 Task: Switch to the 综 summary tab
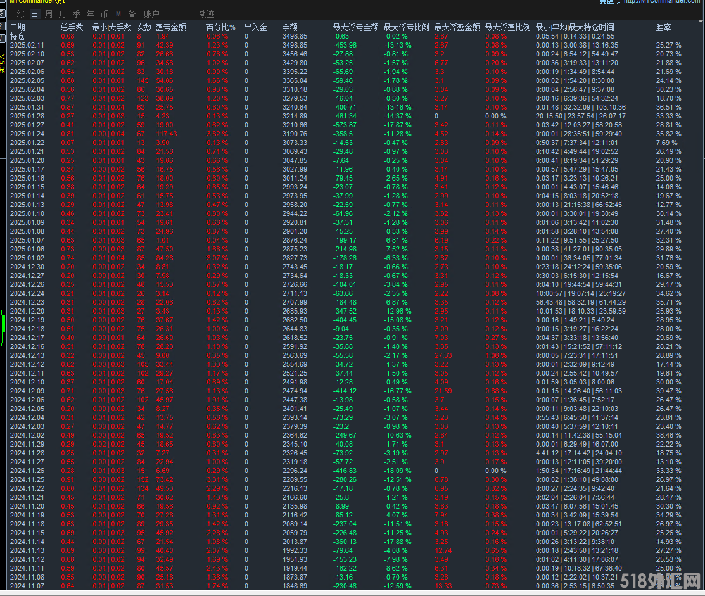tap(21, 14)
